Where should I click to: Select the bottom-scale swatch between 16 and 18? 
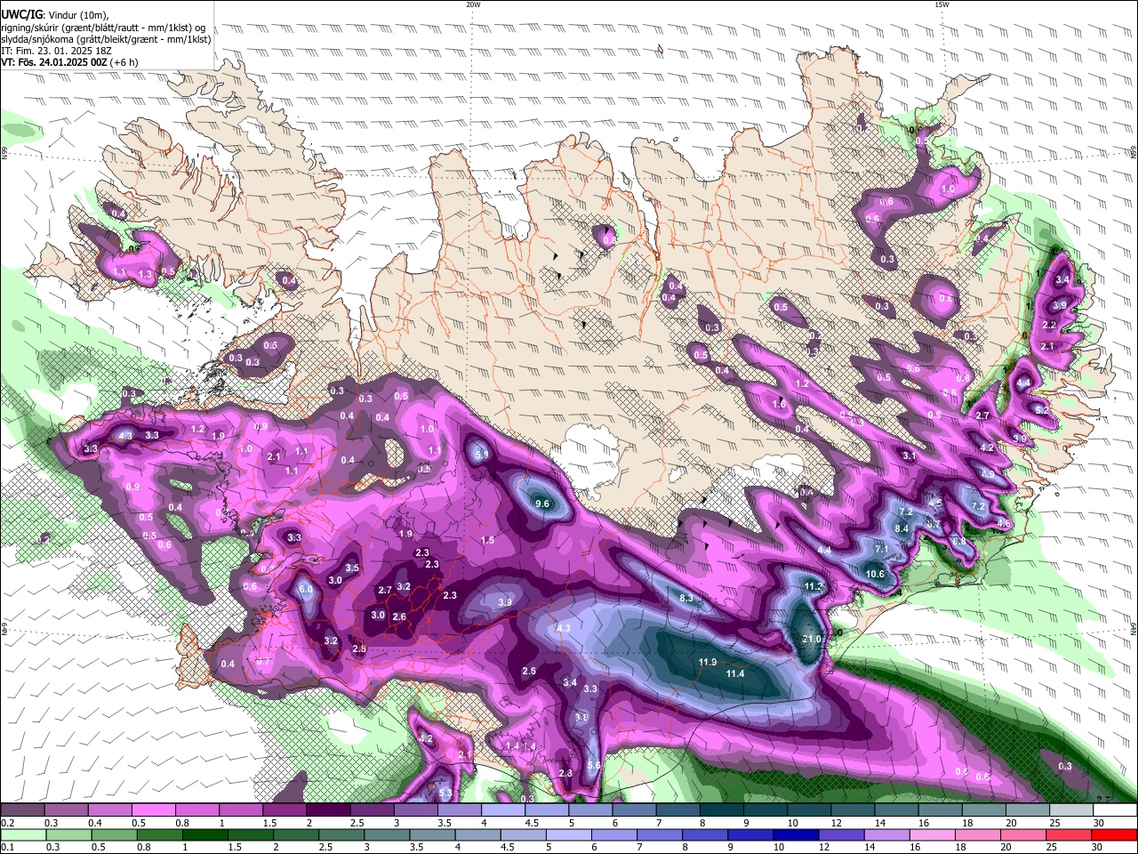(933, 835)
